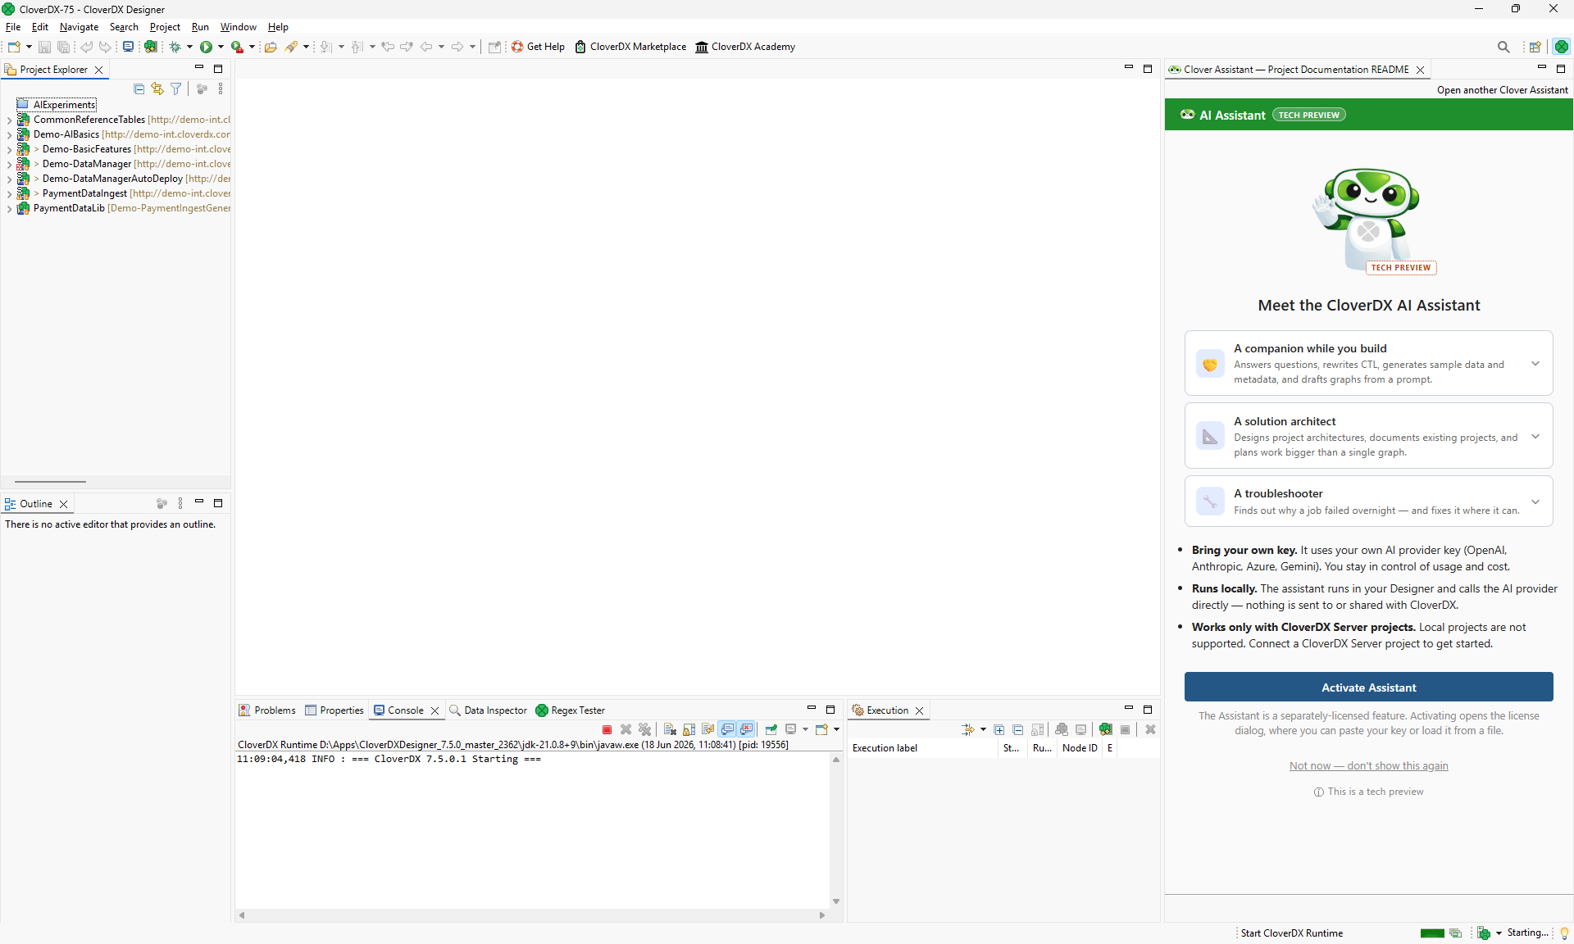The height and width of the screenshot is (944, 1574).
Task: Click the New wizard icon in main toolbar
Action: (x=14, y=47)
